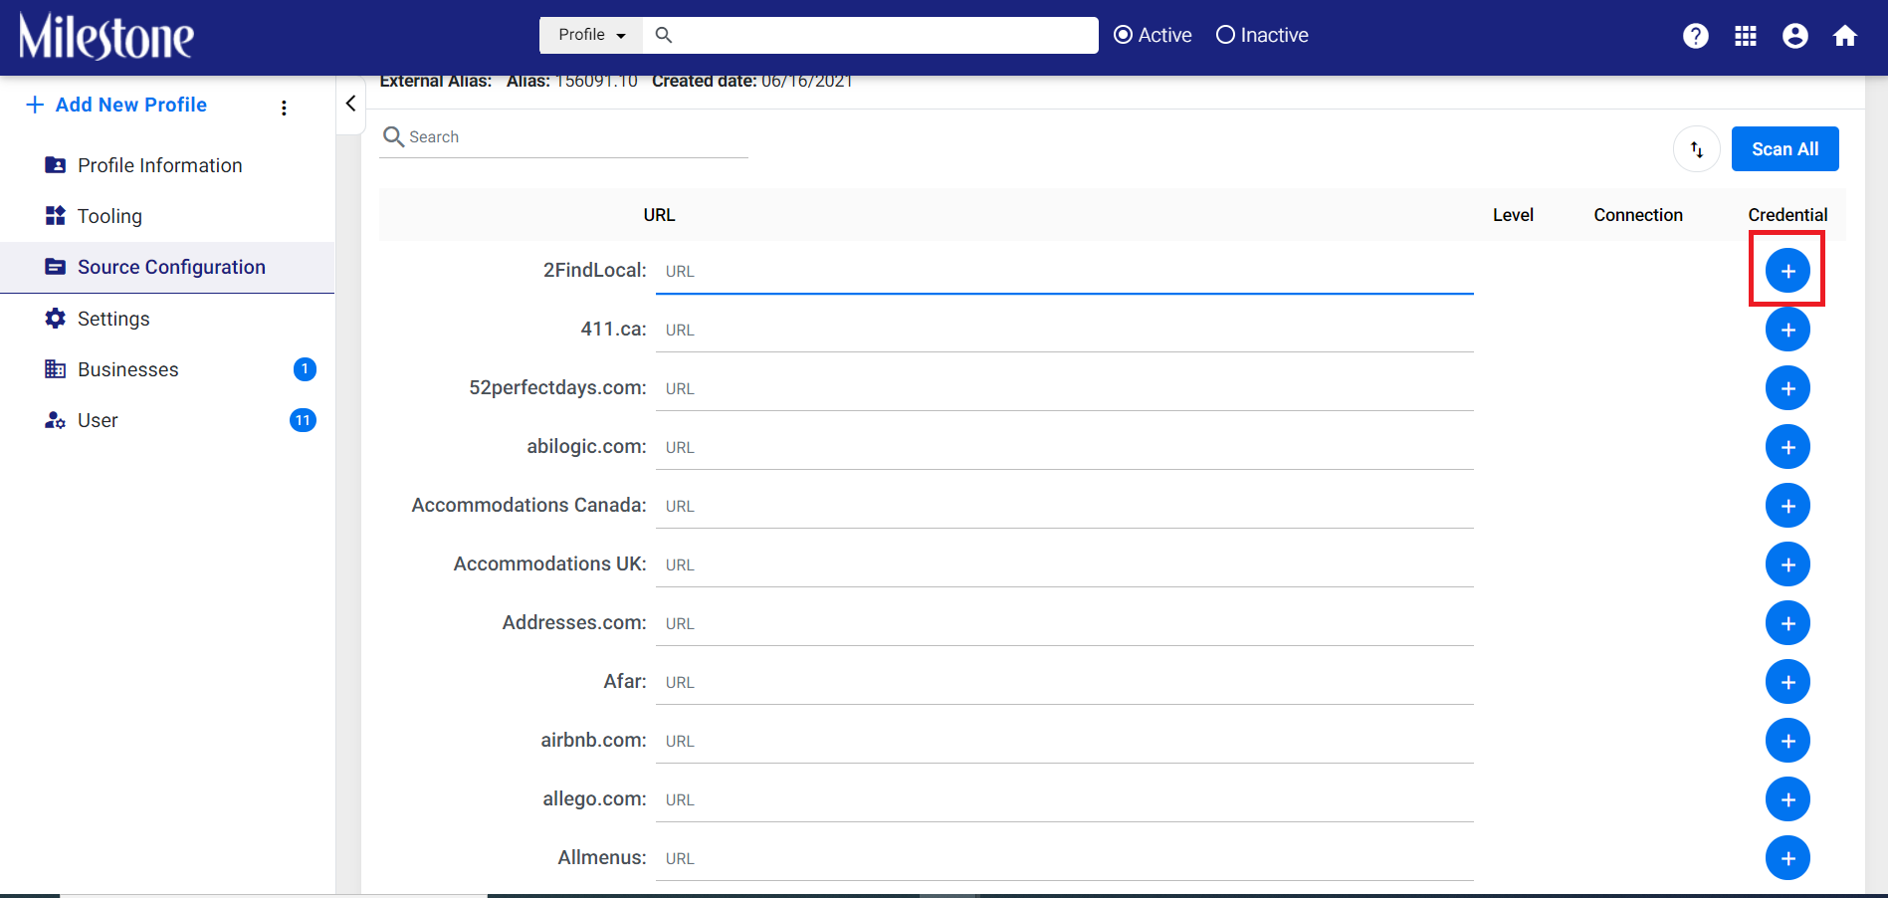
Task: Click the 52perfectdays.com URL input
Action: pyautogui.click(x=1064, y=388)
